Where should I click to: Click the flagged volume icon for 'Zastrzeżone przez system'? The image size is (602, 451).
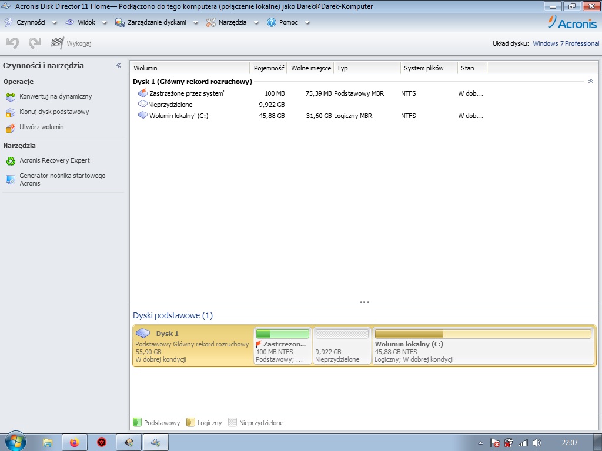coord(142,93)
